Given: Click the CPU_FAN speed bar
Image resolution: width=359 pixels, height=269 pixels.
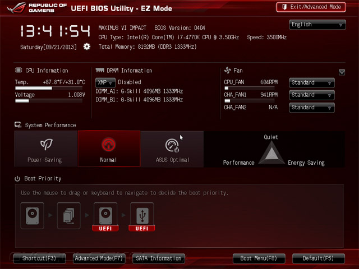Looking at the screenshot, I should tap(249, 88).
